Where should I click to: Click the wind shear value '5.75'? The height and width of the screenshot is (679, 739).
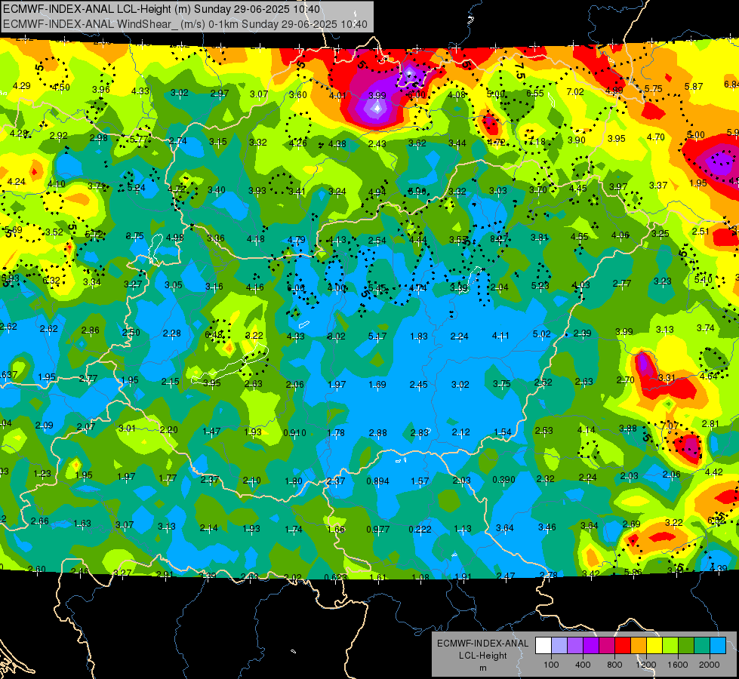click(653, 88)
